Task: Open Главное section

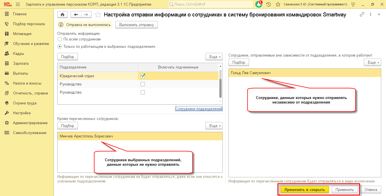Action: pyautogui.click(x=20, y=14)
